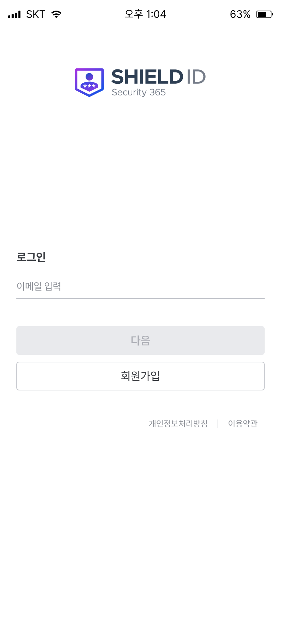Open the 개인정보처리방침 link
Image resolution: width=281 pixels, height=627 pixels.
coord(178,424)
